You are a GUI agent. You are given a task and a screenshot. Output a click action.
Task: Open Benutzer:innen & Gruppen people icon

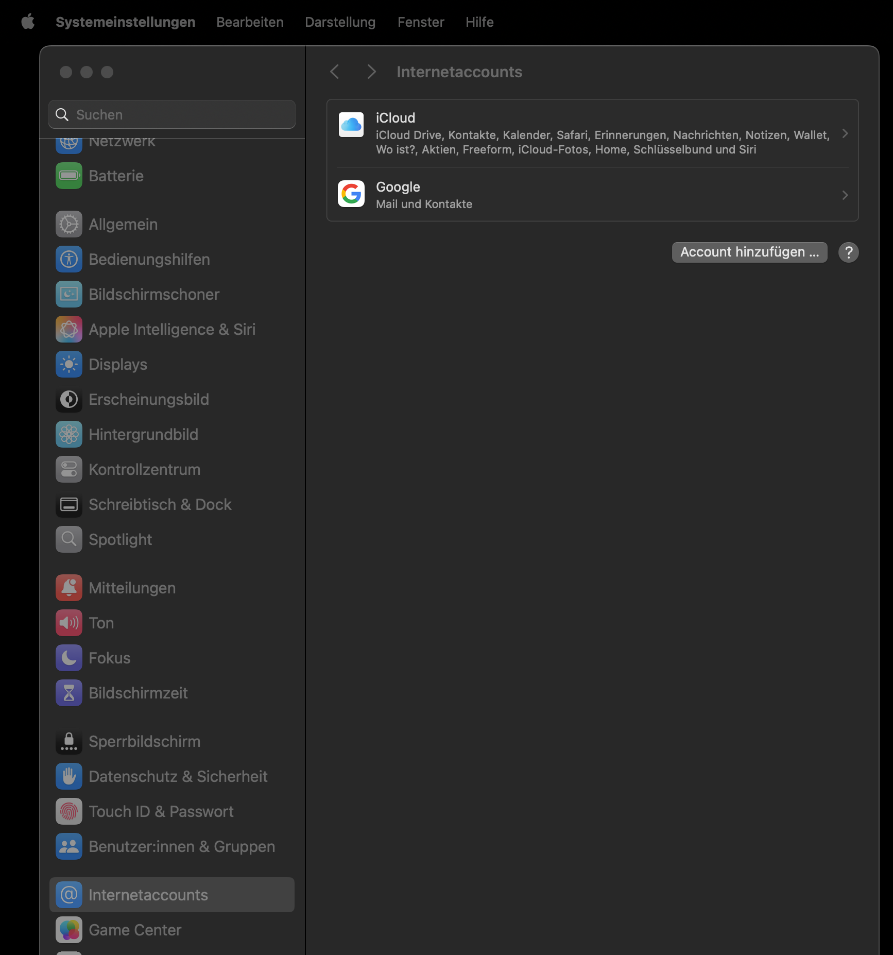coord(69,846)
